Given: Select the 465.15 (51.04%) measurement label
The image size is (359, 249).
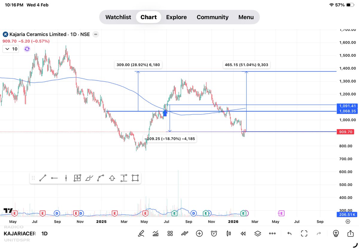Looking at the screenshot, I should [x=247, y=65].
